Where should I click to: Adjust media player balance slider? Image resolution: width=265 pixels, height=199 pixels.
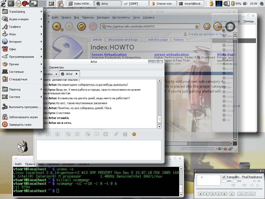pos(244,185)
